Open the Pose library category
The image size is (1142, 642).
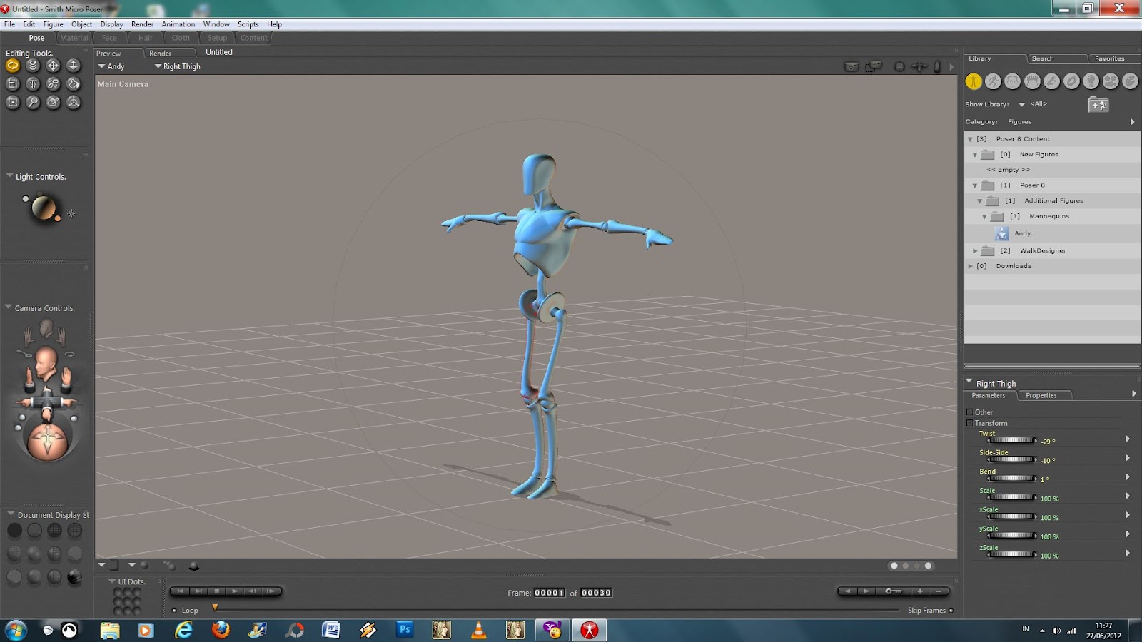[x=993, y=81]
